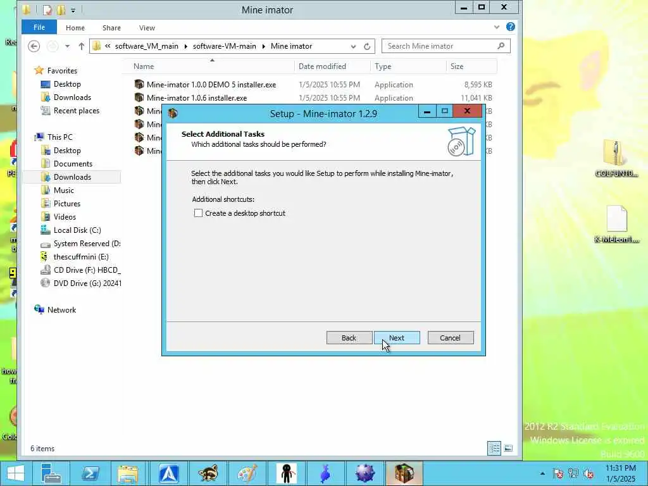
Task: Open Local Disk (C:)
Action: (x=77, y=230)
